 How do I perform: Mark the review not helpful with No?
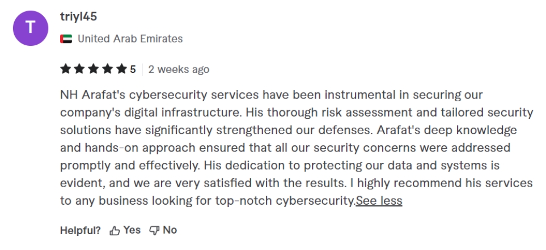pos(163,230)
